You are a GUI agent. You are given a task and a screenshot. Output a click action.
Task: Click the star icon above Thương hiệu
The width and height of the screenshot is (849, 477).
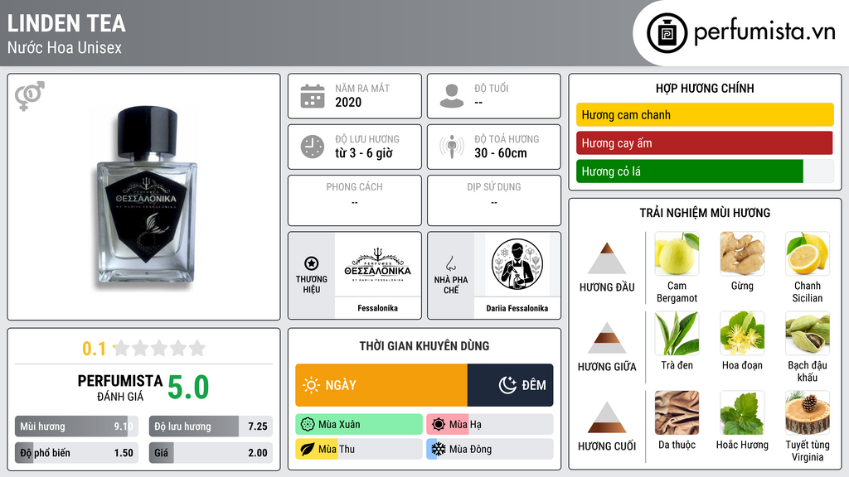click(312, 263)
